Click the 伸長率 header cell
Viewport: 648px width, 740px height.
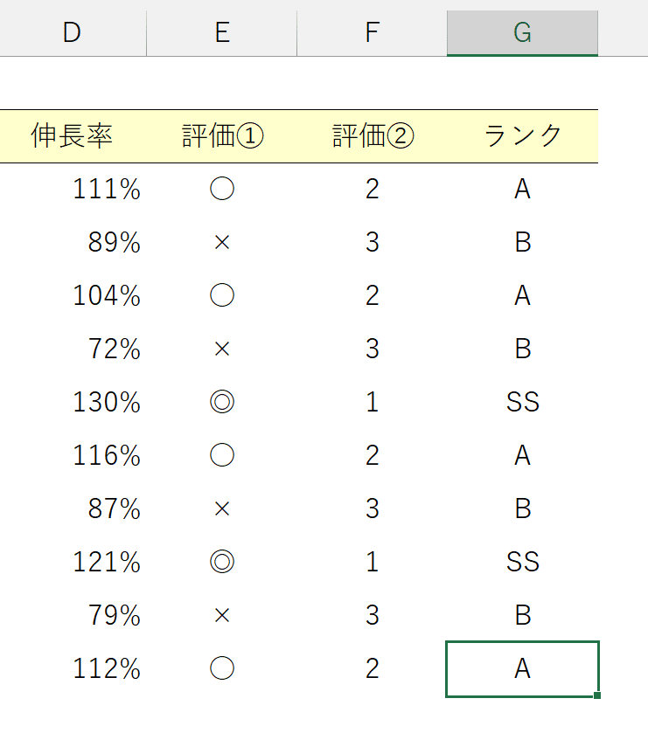(73, 136)
